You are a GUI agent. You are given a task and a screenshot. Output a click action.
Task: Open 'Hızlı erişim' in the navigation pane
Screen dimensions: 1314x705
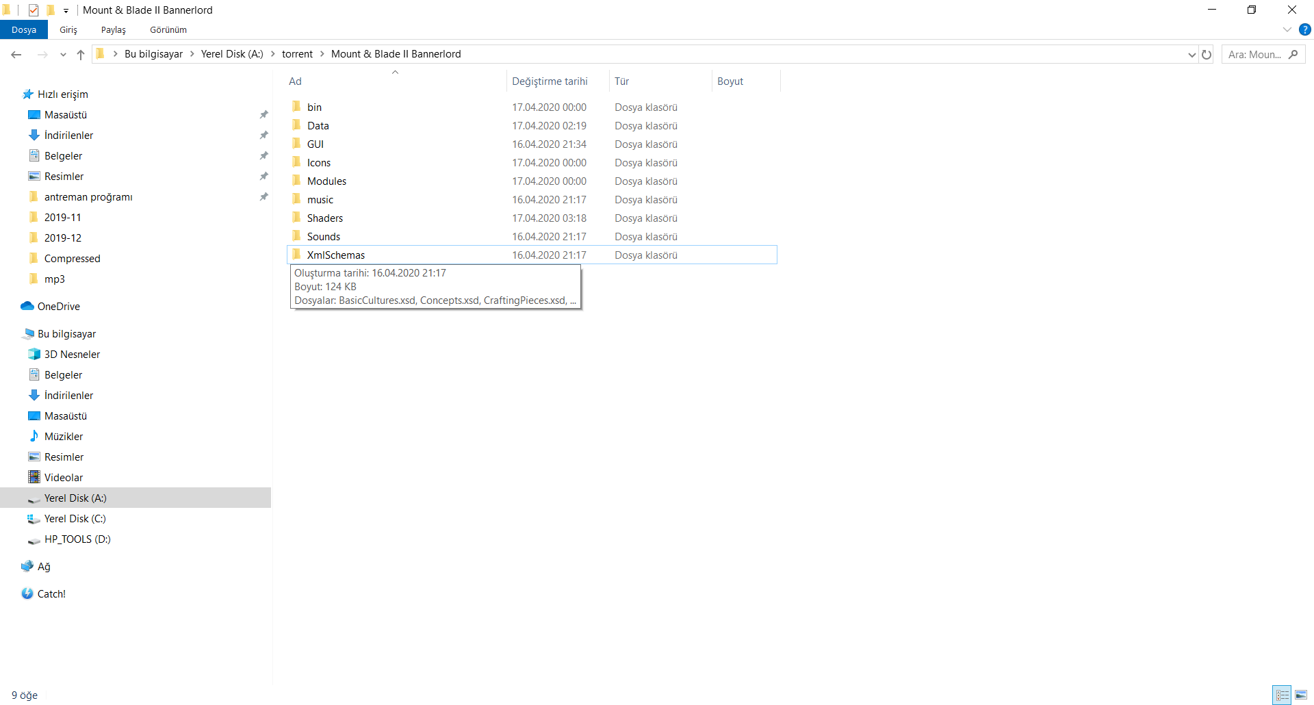point(63,94)
